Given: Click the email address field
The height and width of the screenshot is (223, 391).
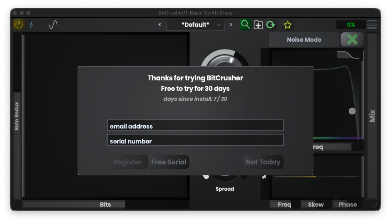Looking at the screenshot, I should pos(195,126).
